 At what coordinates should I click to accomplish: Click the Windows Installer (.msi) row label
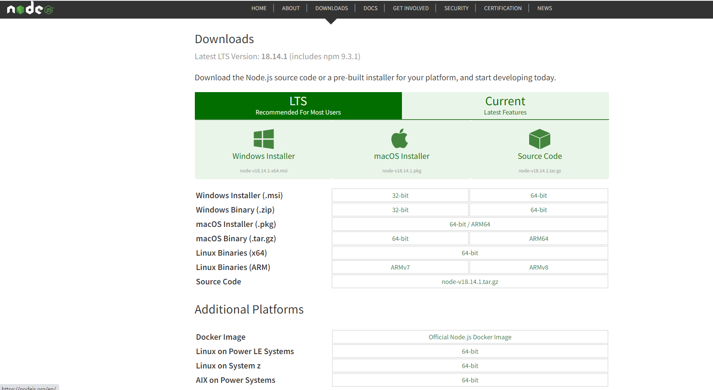click(x=239, y=196)
